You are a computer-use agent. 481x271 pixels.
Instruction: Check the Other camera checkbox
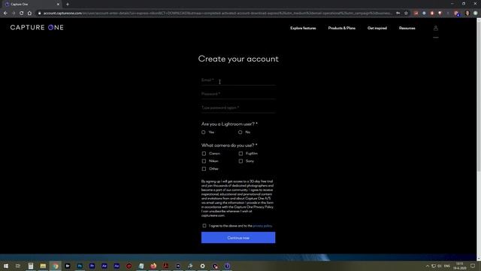pos(204,169)
